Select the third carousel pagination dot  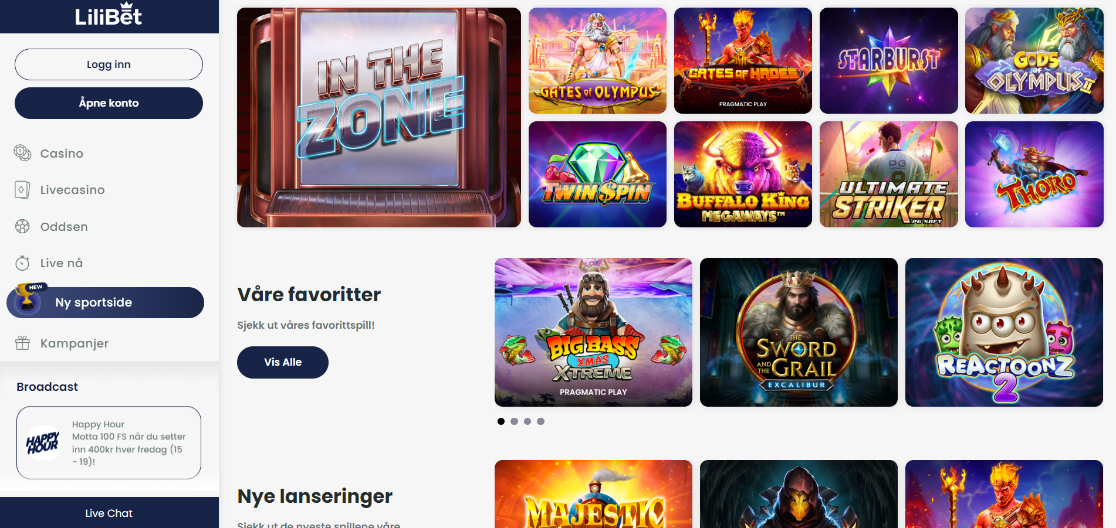[527, 421]
